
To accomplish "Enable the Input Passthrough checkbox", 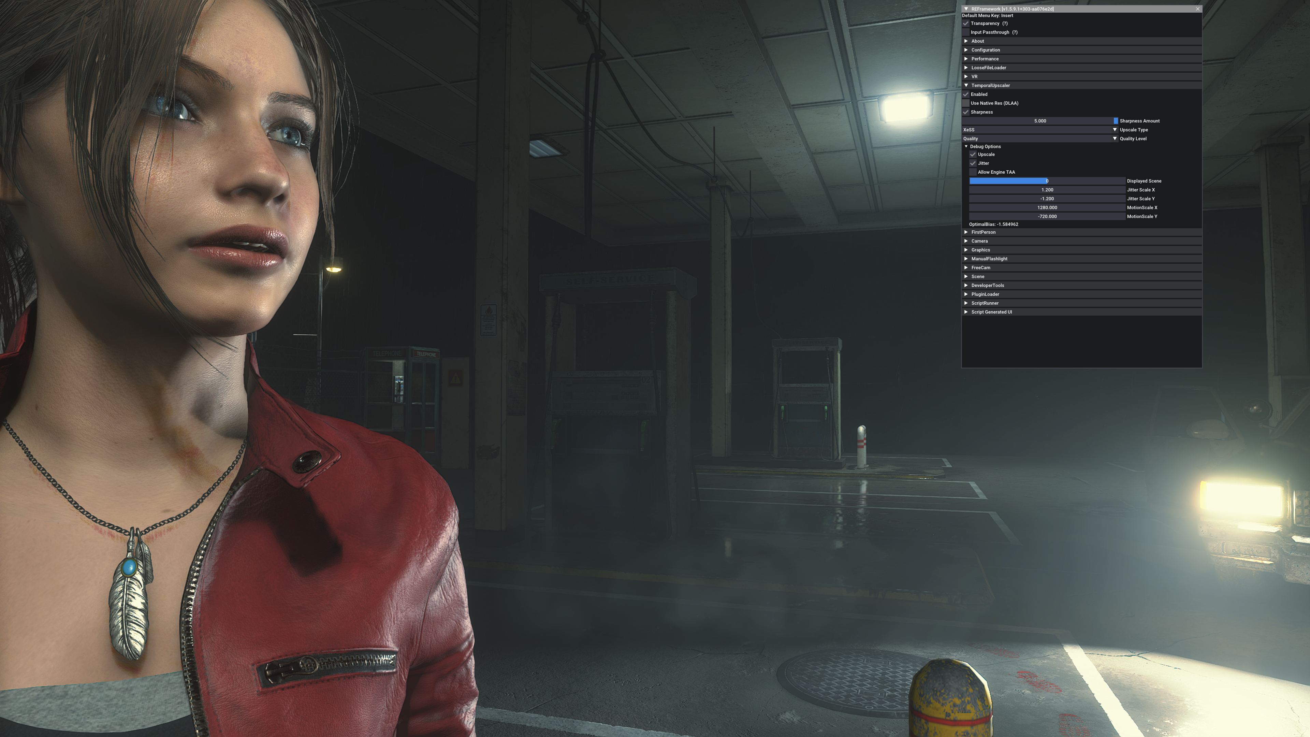I will (x=966, y=32).
